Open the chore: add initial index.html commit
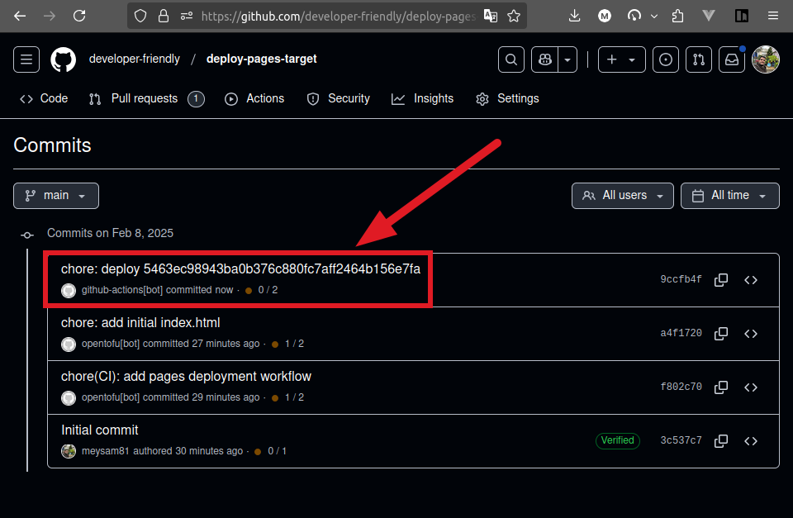 (x=140, y=323)
